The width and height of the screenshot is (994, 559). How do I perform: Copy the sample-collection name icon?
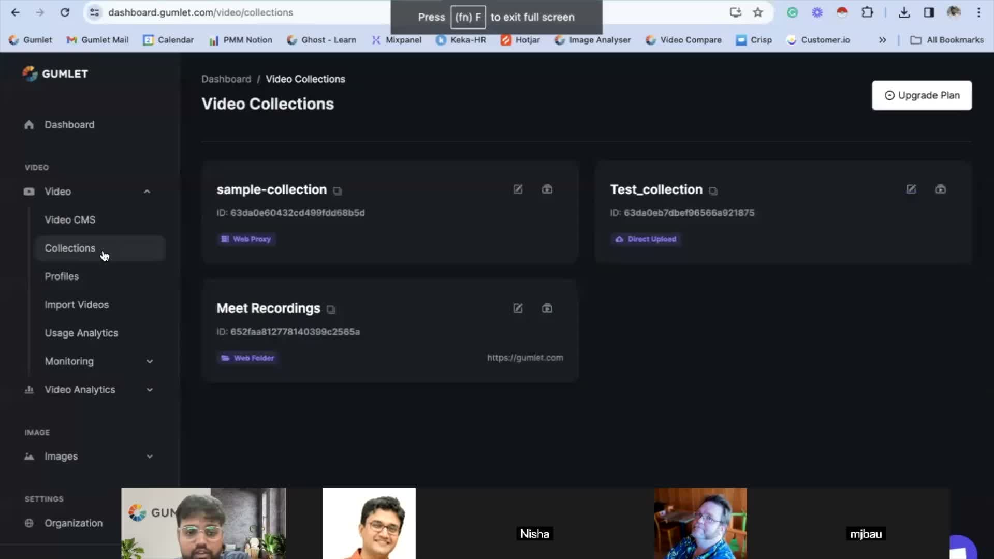338,191
